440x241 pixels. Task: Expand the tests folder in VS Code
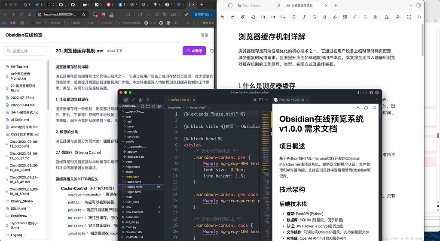coord(129,197)
